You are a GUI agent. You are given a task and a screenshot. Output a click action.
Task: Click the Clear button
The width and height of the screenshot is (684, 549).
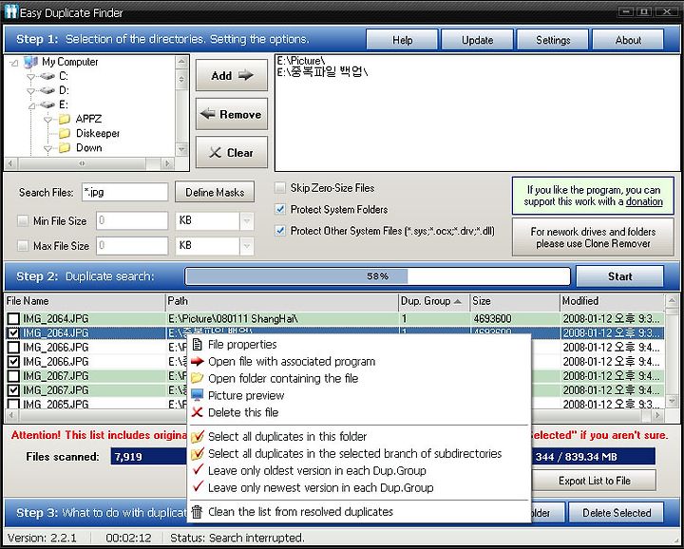pyautogui.click(x=232, y=153)
